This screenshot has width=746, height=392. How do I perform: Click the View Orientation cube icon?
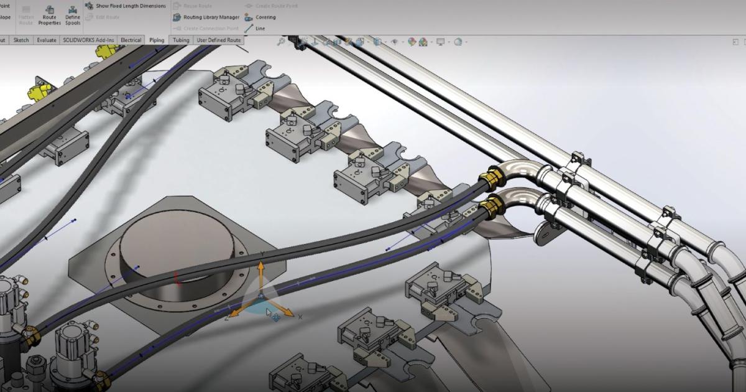(360, 42)
